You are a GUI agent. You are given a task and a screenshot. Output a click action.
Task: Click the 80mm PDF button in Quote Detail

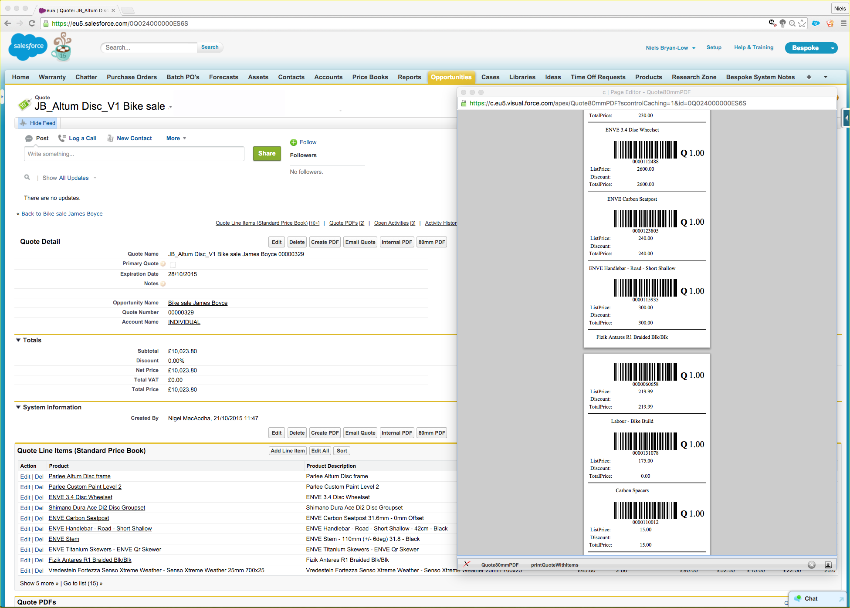[x=431, y=242]
